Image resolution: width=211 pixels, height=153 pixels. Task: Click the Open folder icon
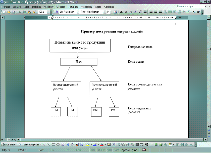click(9, 12)
